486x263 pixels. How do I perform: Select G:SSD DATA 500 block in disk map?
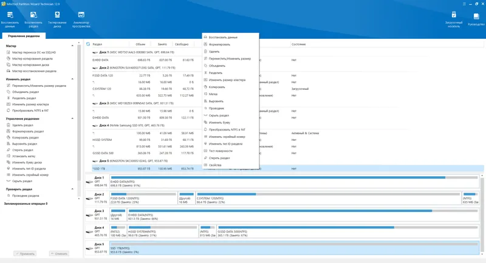347,231
